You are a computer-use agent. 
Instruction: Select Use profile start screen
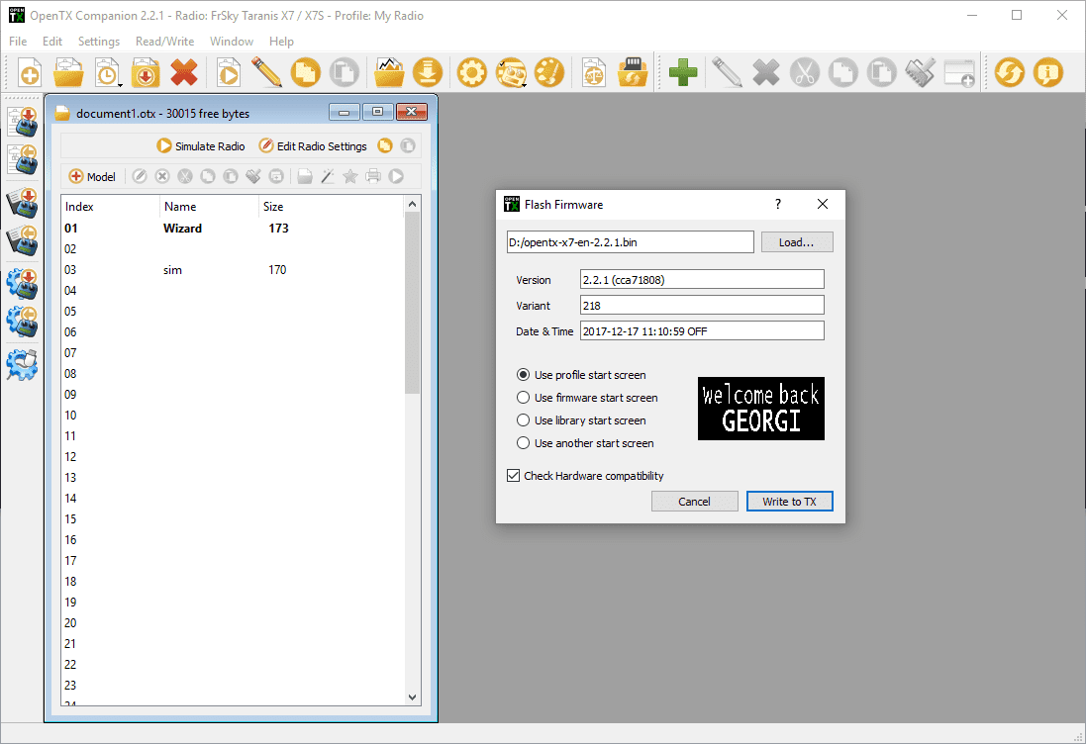coord(581,374)
